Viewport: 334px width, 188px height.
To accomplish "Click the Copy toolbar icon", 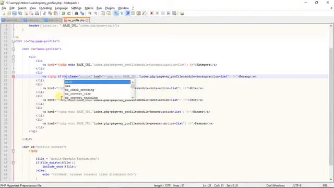I will click(x=50, y=14).
